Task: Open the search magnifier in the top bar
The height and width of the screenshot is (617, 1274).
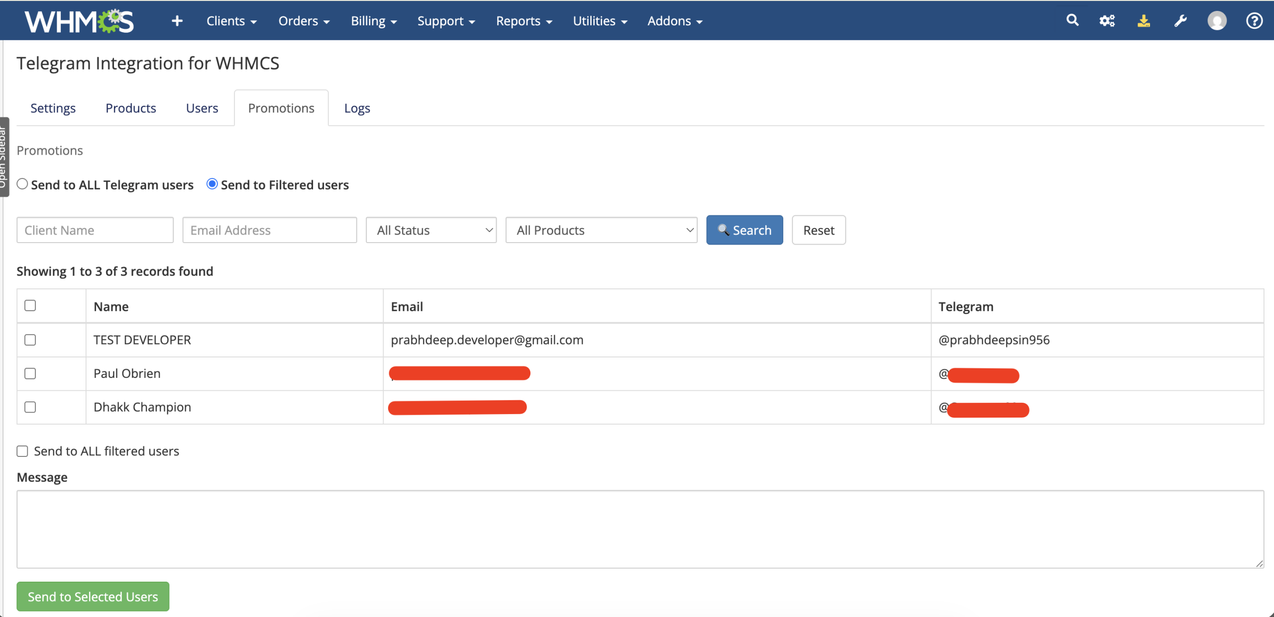Action: click(1072, 20)
